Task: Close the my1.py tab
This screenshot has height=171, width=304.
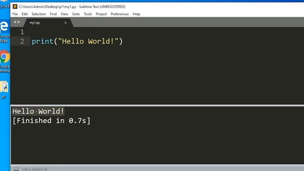Action: [66, 23]
